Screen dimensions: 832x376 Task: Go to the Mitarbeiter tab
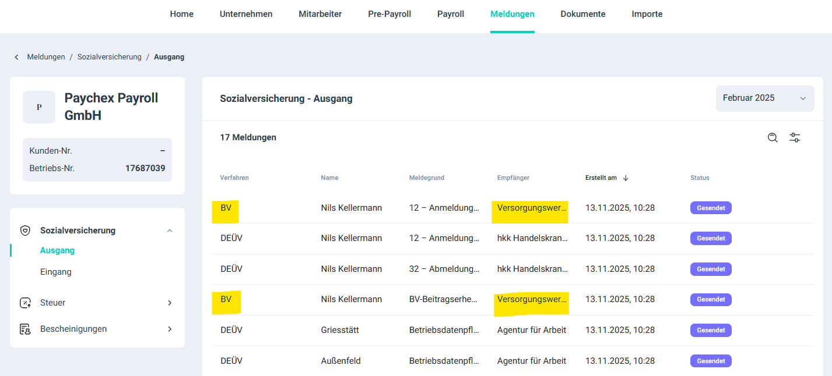[x=320, y=14]
